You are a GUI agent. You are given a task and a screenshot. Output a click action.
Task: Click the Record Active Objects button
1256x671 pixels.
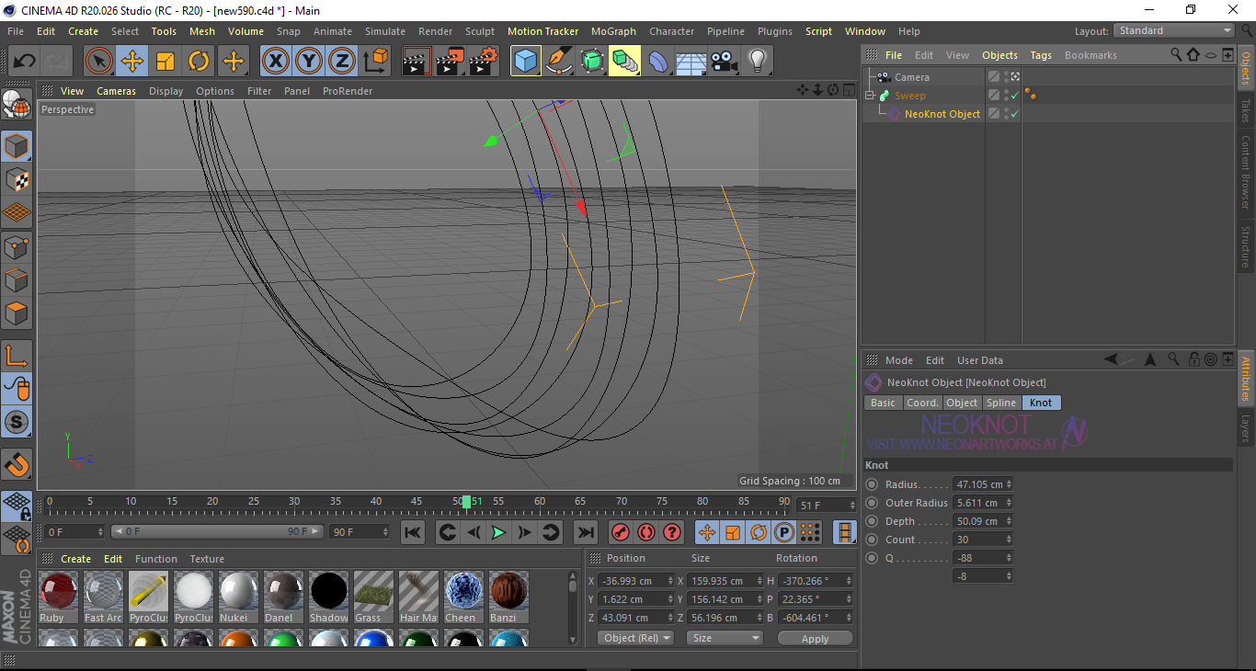tap(621, 532)
